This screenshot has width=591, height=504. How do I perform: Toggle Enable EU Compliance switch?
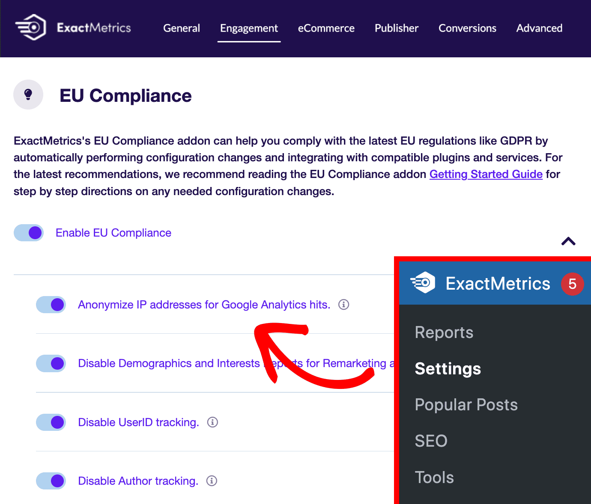point(29,233)
